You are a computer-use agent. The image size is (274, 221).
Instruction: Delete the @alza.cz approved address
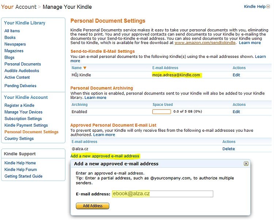(228, 149)
